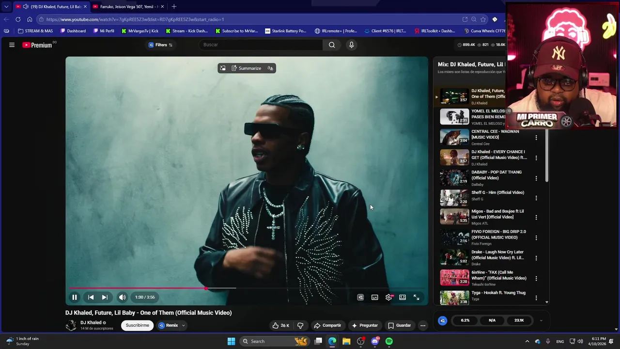The image size is (620, 349).
Task: Click the Preguntar button
Action: point(365,325)
